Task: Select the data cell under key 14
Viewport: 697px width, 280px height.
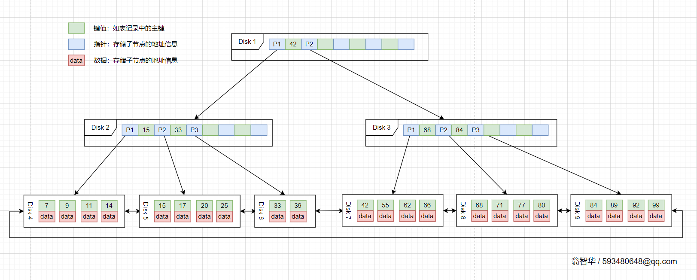Action: click(x=109, y=216)
